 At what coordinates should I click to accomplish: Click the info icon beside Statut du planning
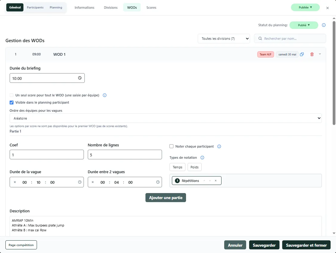[324, 25]
